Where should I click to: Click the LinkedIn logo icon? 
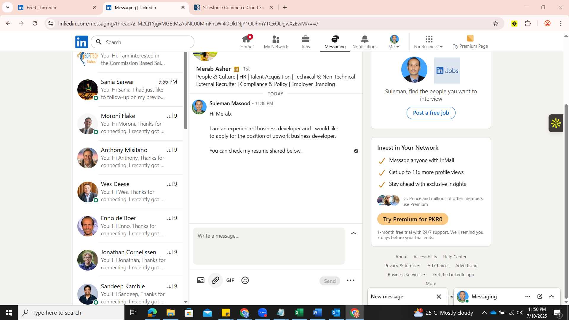pyautogui.click(x=81, y=42)
